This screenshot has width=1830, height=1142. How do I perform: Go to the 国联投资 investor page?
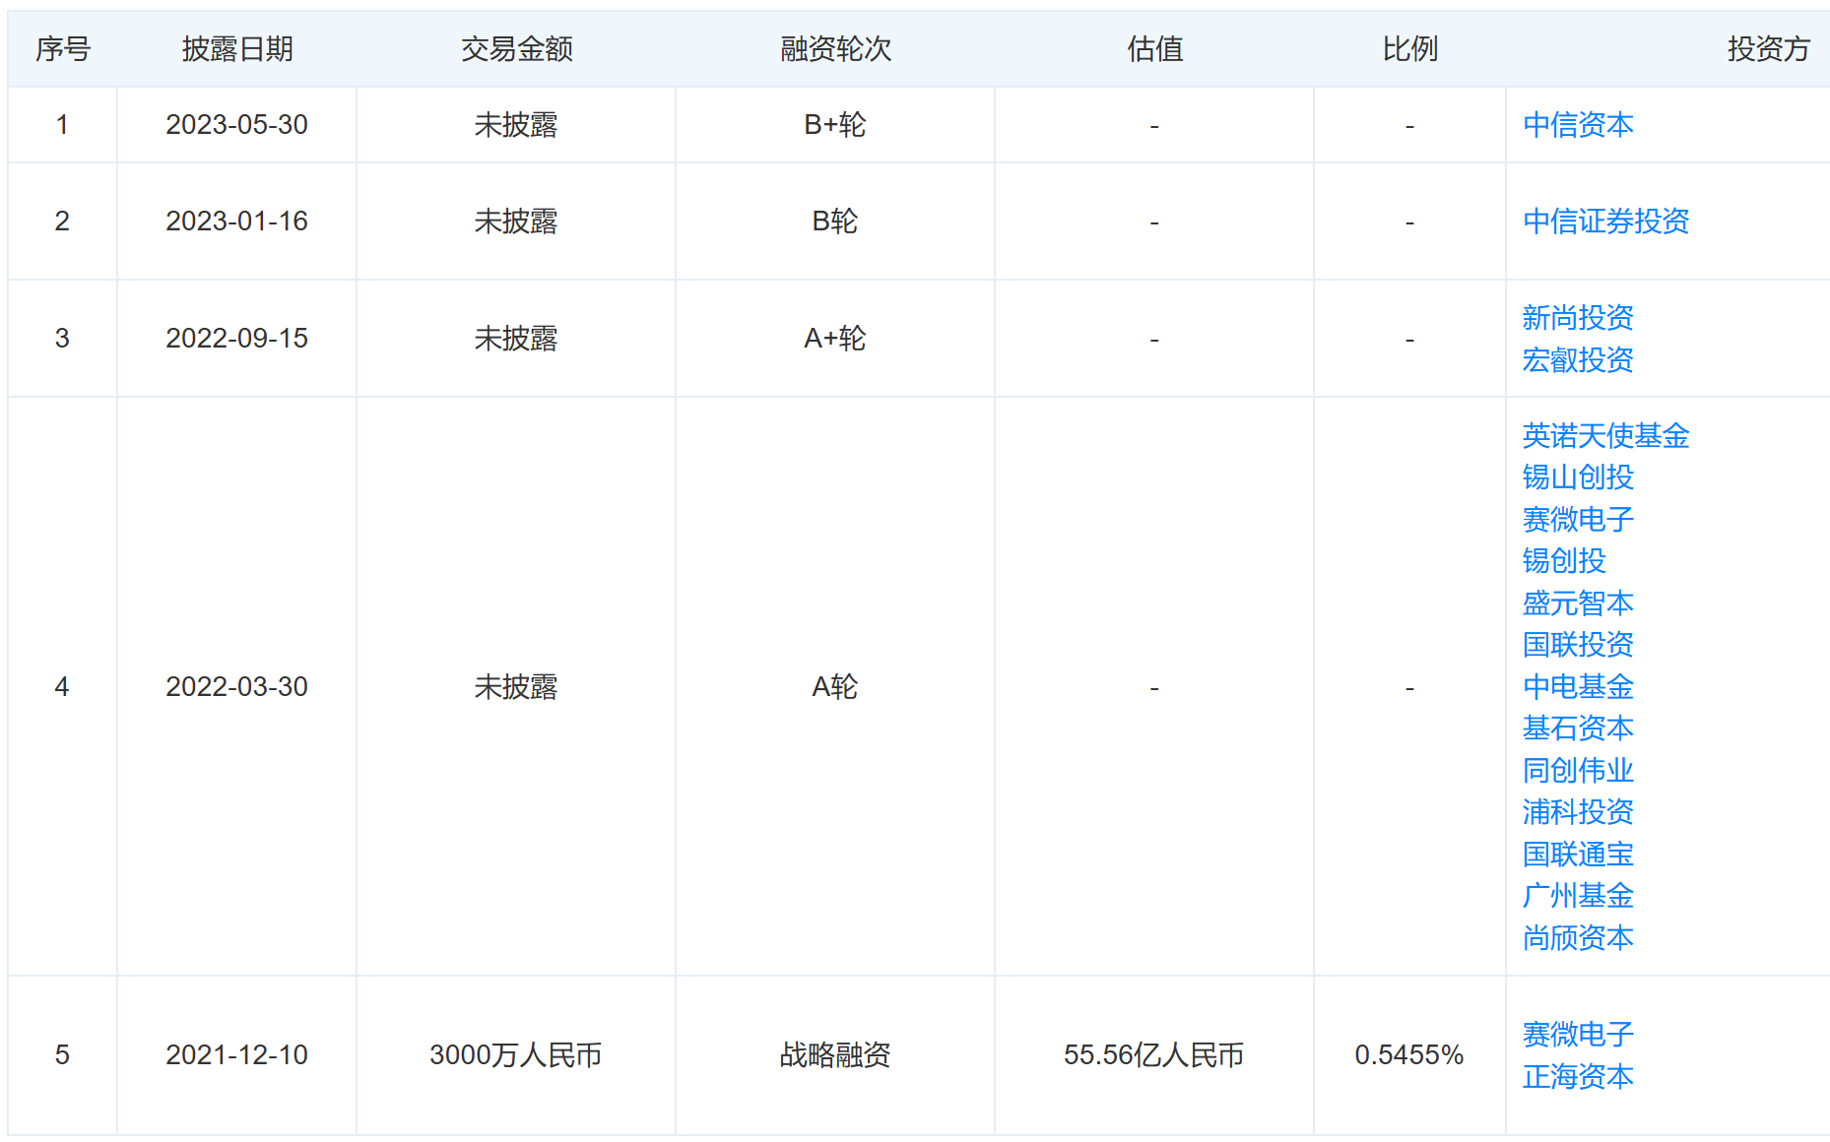tap(1578, 645)
